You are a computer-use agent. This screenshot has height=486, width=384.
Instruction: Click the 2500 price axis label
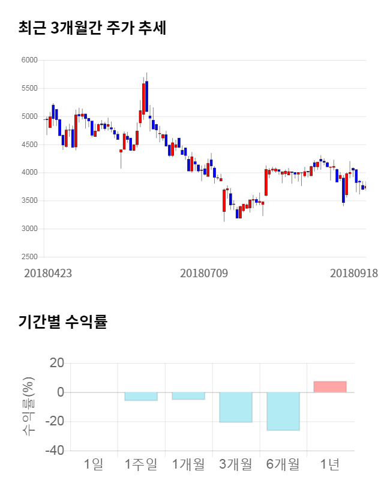click(x=30, y=257)
